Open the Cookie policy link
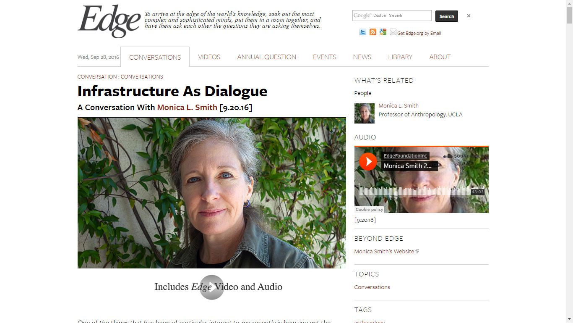This screenshot has height=326, width=573. [369, 210]
